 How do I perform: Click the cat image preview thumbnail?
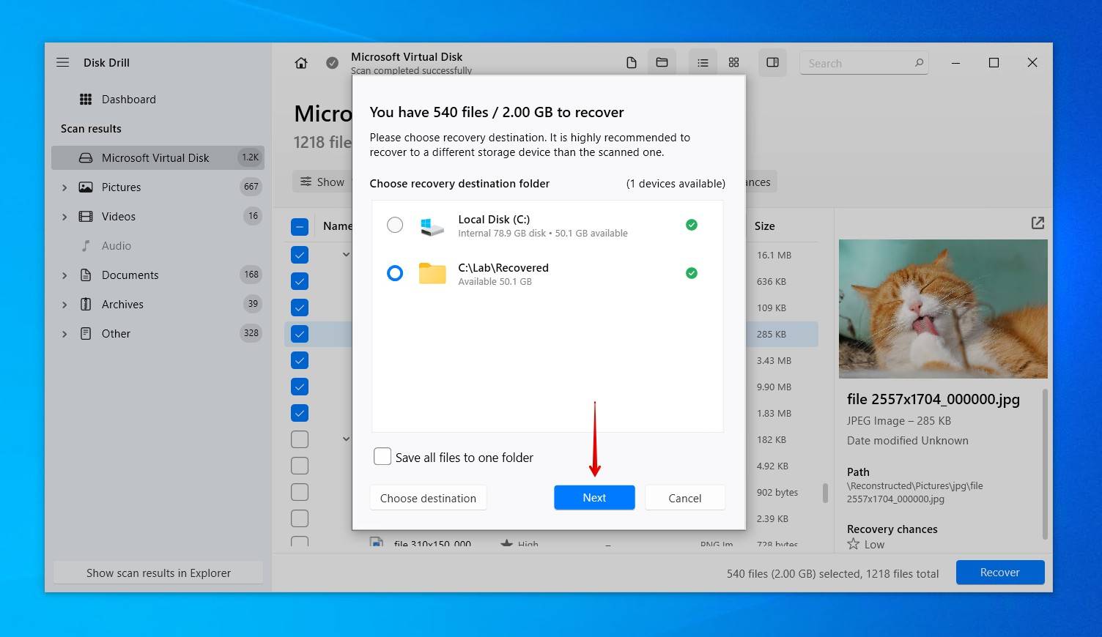coord(942,308)
